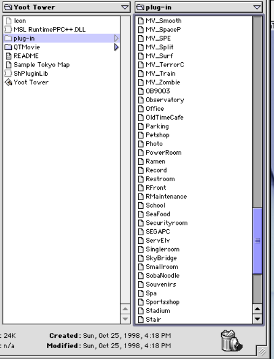The height and width of the screenshot is (359, 274).
Task: Select the RFront file name
Action: [156, 188]
